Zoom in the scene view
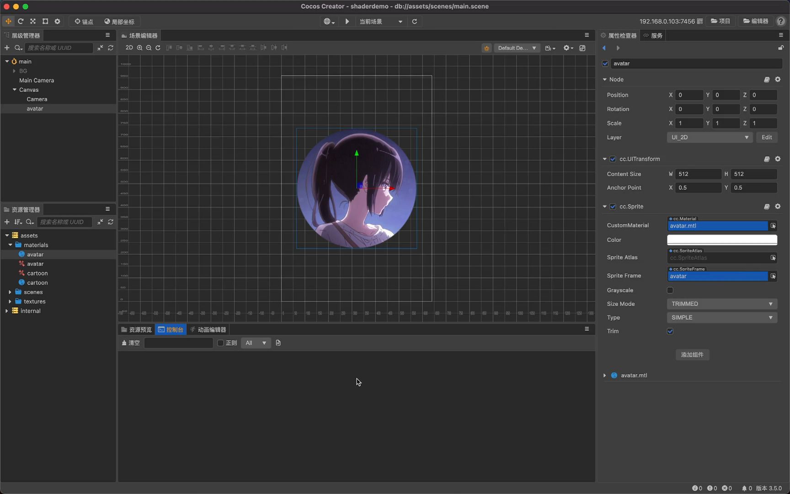Screen dimensions: 790x494 tap(139, 48)
